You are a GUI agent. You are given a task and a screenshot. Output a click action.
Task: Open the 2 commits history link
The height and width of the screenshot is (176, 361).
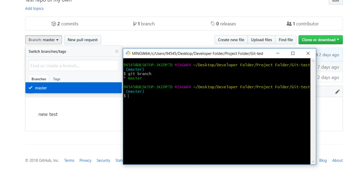pyautogui.click(x=65, y=24)
